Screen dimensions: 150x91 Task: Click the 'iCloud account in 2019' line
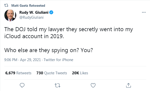(34, 36)
